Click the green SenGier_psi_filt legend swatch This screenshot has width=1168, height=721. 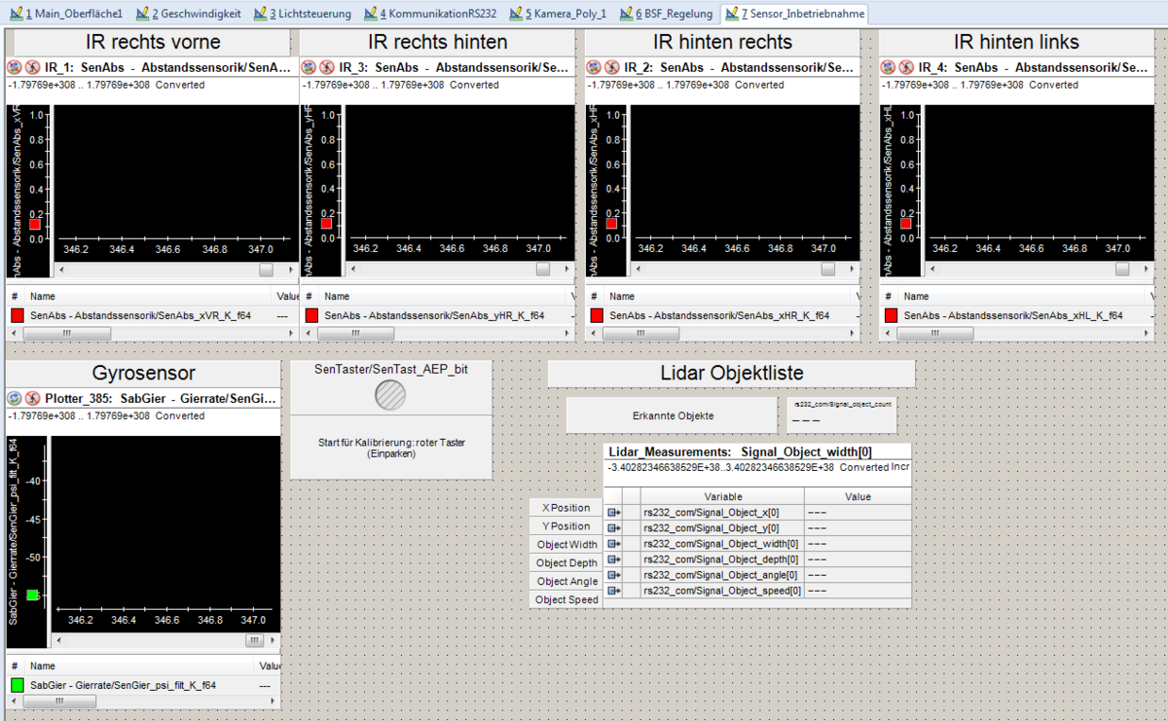coord(18,685)
